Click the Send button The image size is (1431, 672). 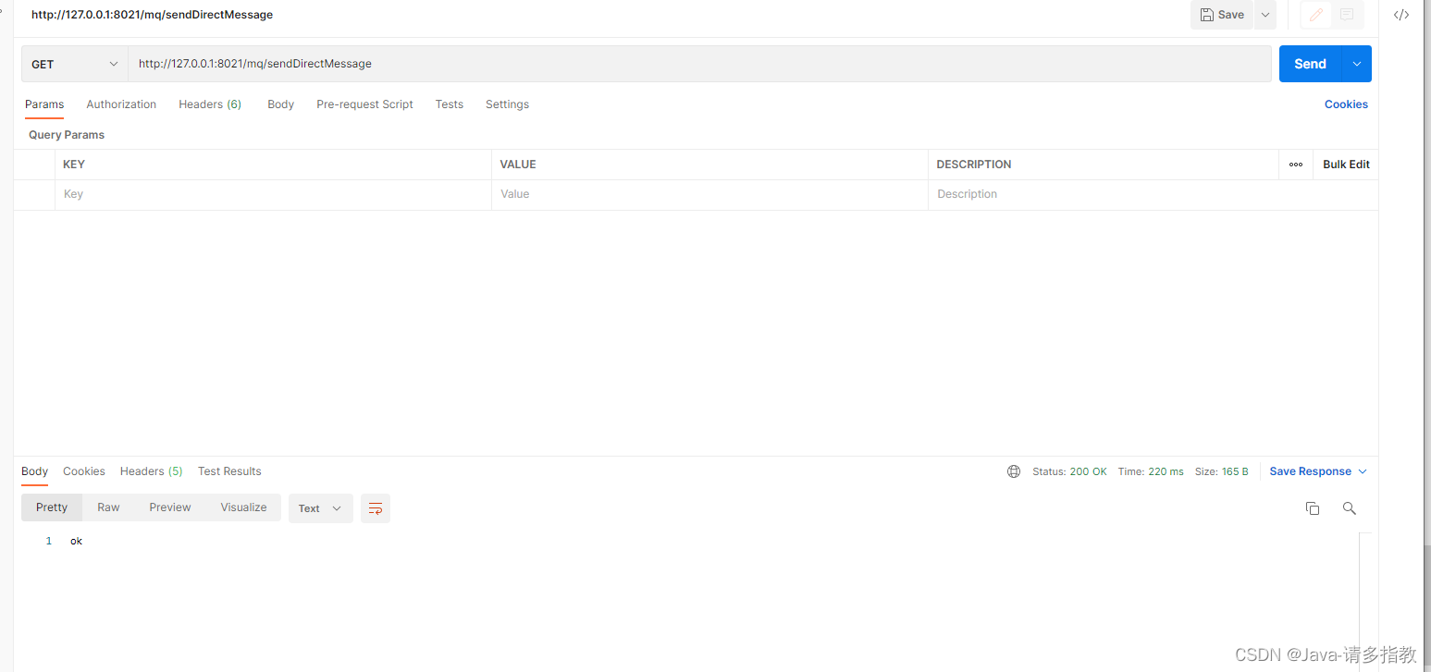tap(1310, 64)
